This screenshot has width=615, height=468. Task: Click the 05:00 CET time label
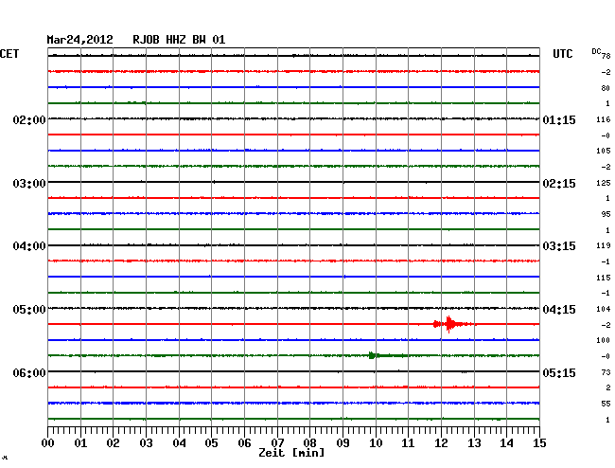click(29, 310)
